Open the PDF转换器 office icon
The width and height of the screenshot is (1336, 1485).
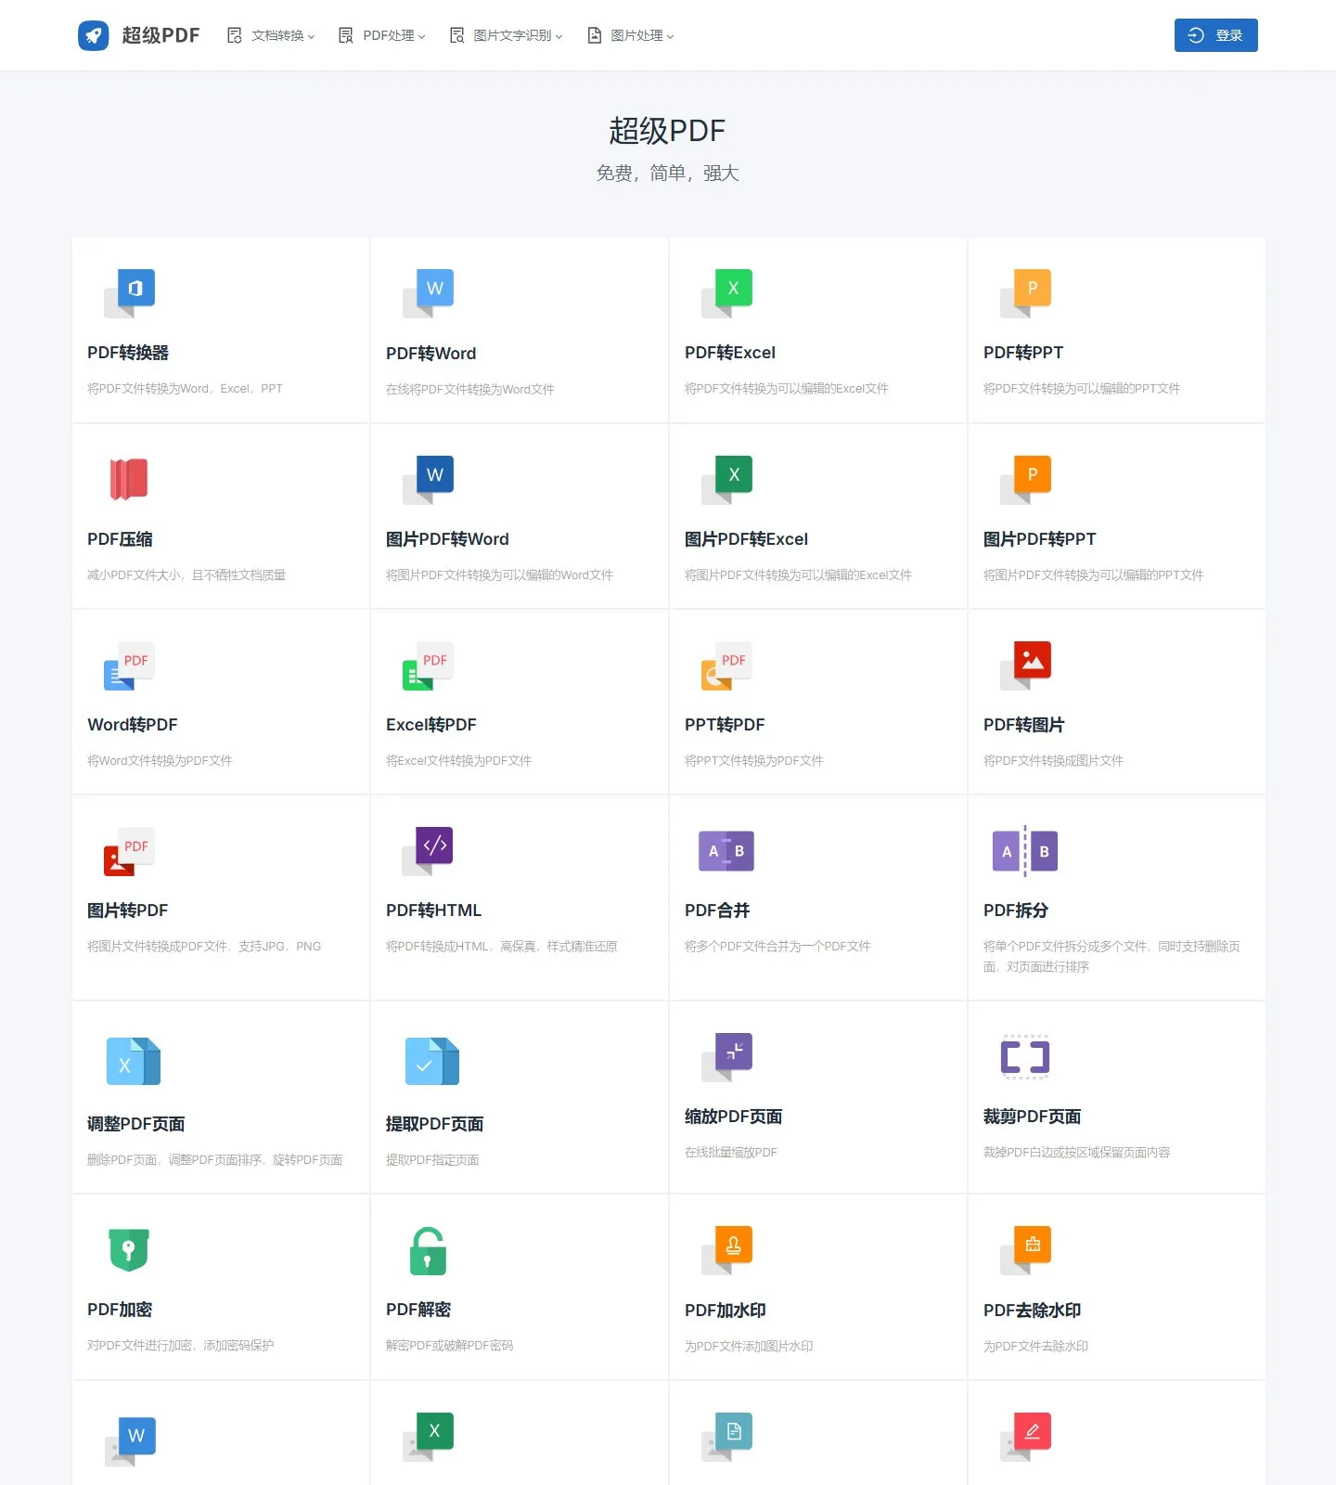point(129,293)
